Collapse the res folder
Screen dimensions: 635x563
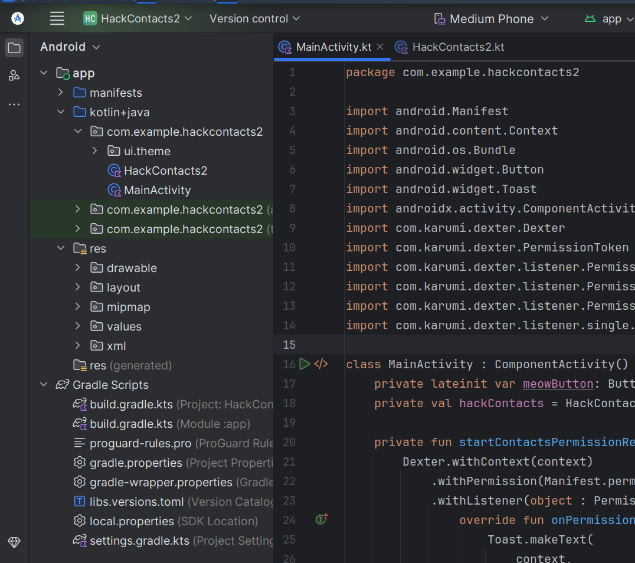click(x=61, y=248)
